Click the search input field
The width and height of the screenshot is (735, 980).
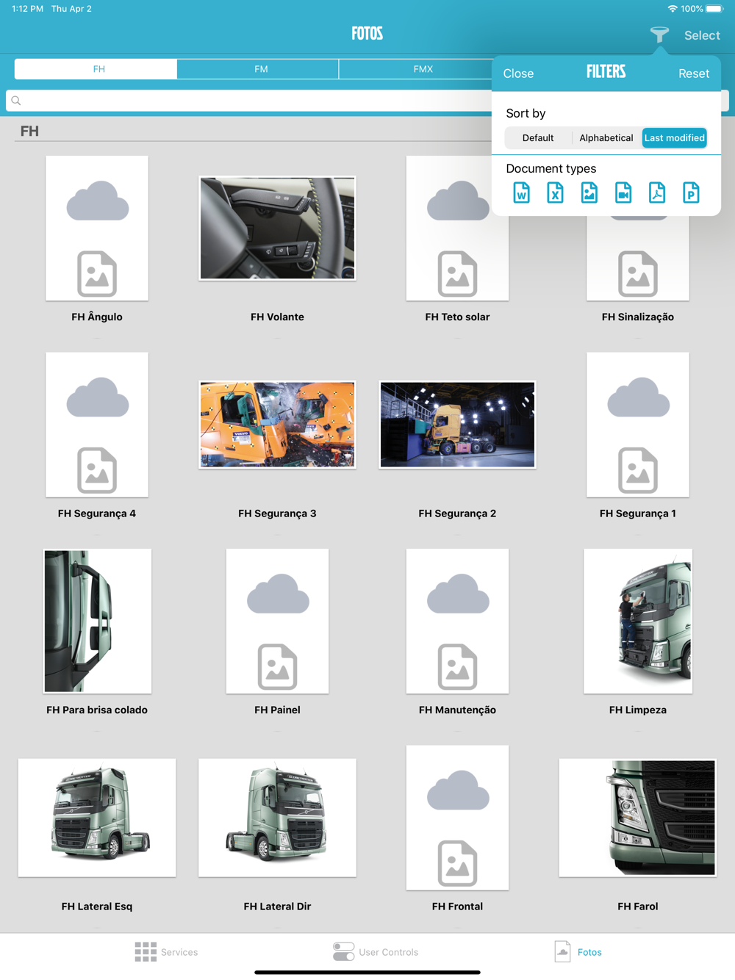coord(250,101)
